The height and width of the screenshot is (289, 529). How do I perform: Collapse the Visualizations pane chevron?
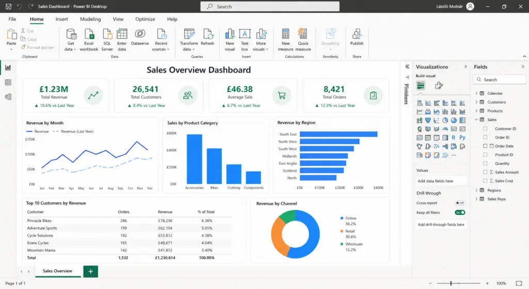(x=465, y=66)
